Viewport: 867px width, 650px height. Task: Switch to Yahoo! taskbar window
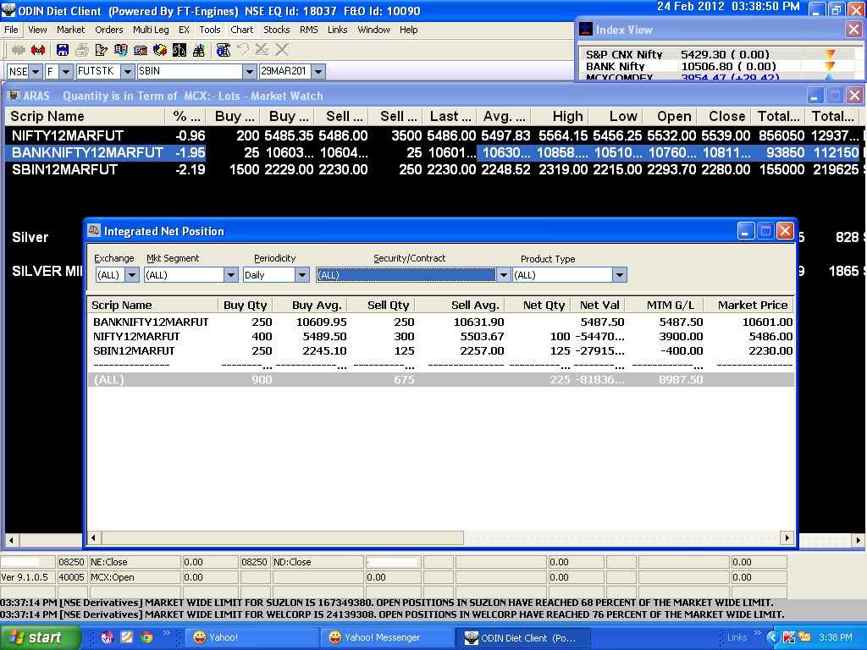pos(251,637)
